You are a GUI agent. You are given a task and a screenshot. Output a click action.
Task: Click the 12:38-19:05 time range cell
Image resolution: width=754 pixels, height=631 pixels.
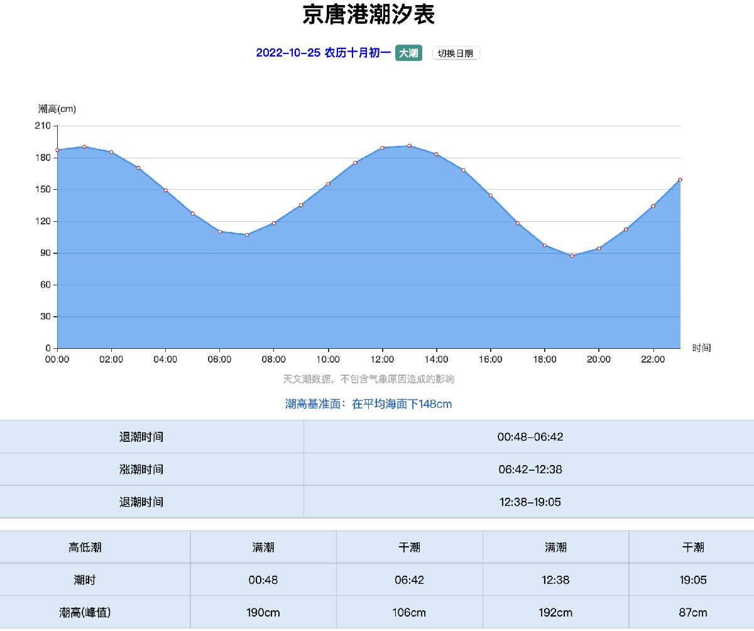point(530,502)
